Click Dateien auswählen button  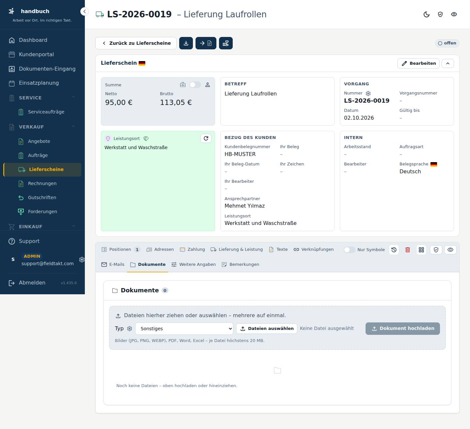[x=267, y=329]
